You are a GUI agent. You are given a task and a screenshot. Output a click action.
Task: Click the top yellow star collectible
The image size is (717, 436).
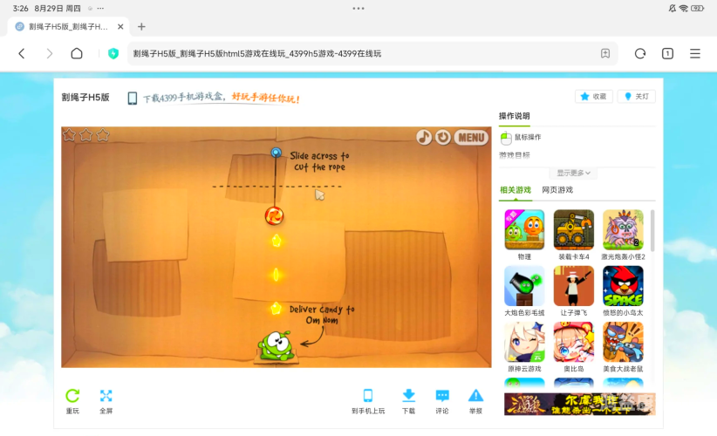click(x=277, y=241)
